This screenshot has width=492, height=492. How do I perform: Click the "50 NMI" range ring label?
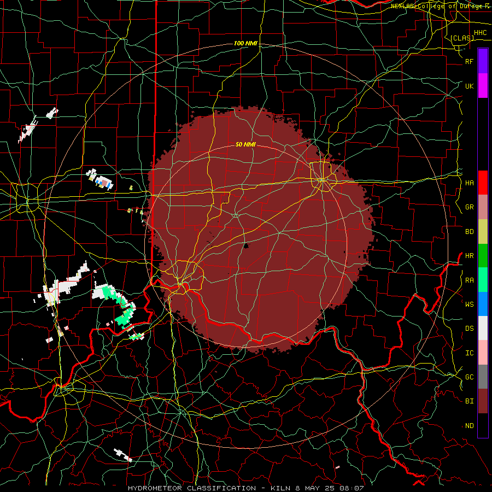pyautogui.click(x=245, y=144)
